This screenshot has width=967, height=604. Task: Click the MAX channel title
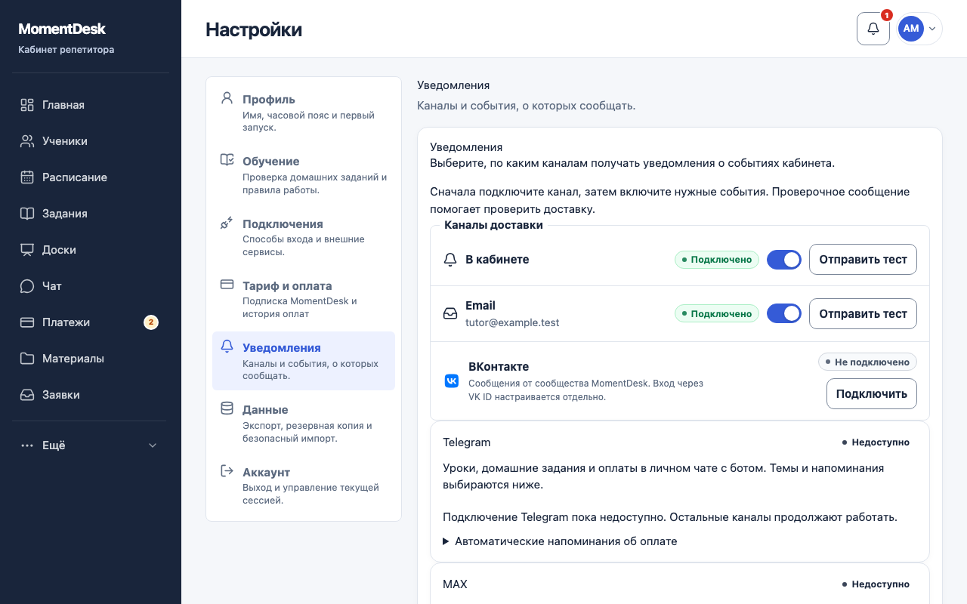(x=455, y=584)
